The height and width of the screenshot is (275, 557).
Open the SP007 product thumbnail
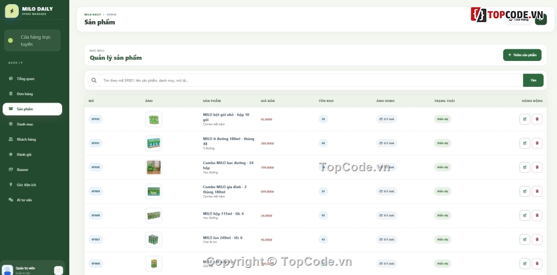[x=154, y=239]
